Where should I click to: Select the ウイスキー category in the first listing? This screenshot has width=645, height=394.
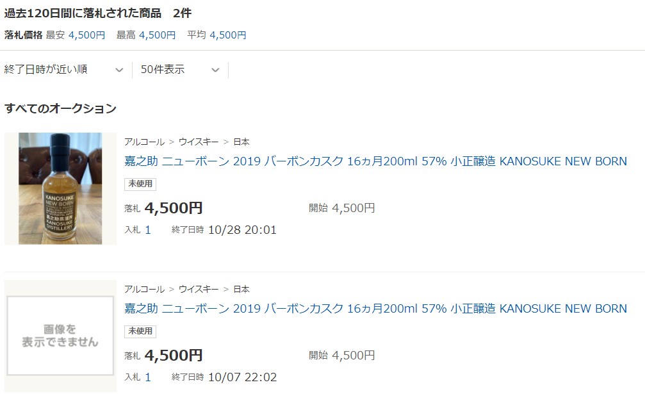point(199,142)
